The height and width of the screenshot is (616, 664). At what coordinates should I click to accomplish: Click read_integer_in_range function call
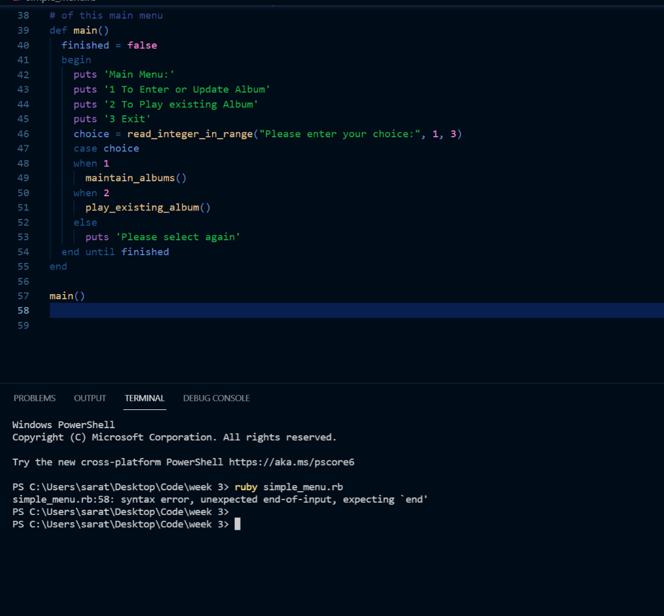point(190,134)
